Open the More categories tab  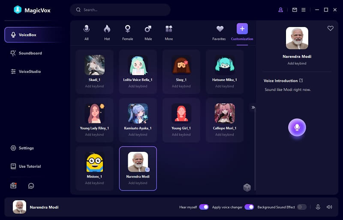pos(168,33)
